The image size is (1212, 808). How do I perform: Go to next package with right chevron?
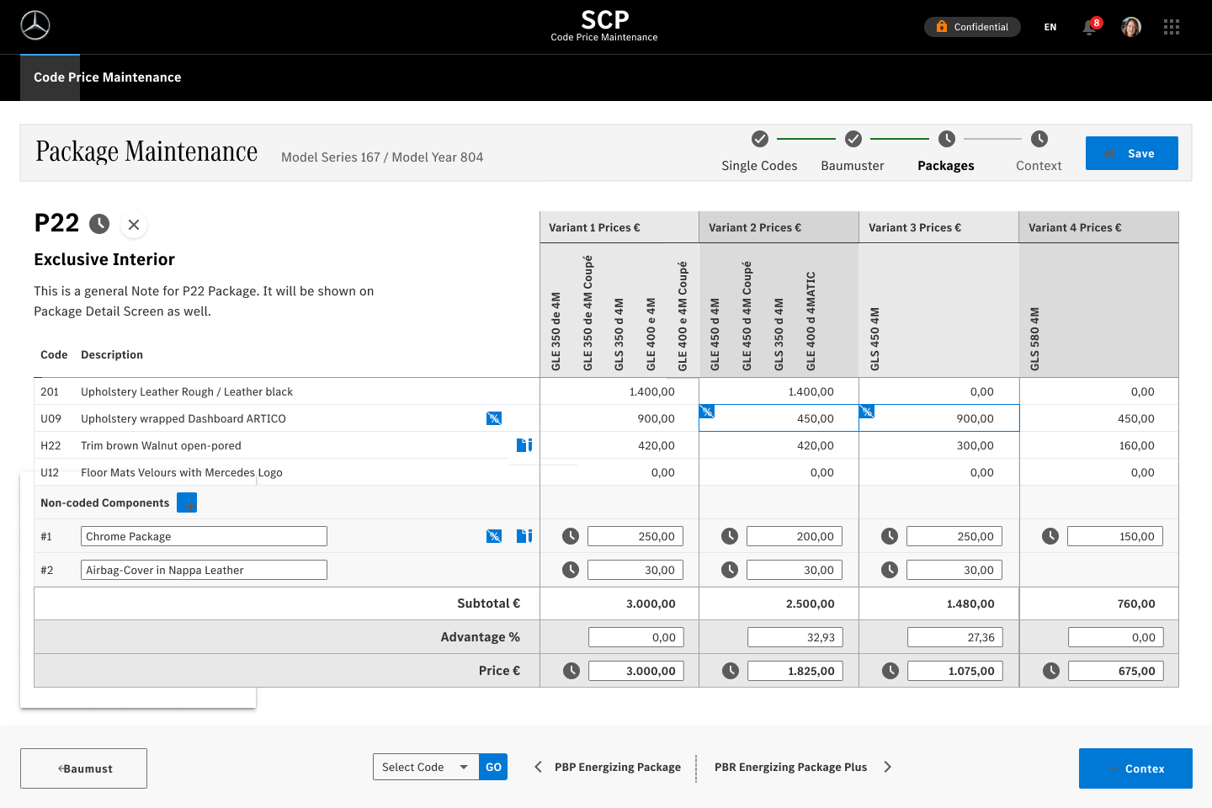pyautogui.click(x=887, y=767)
